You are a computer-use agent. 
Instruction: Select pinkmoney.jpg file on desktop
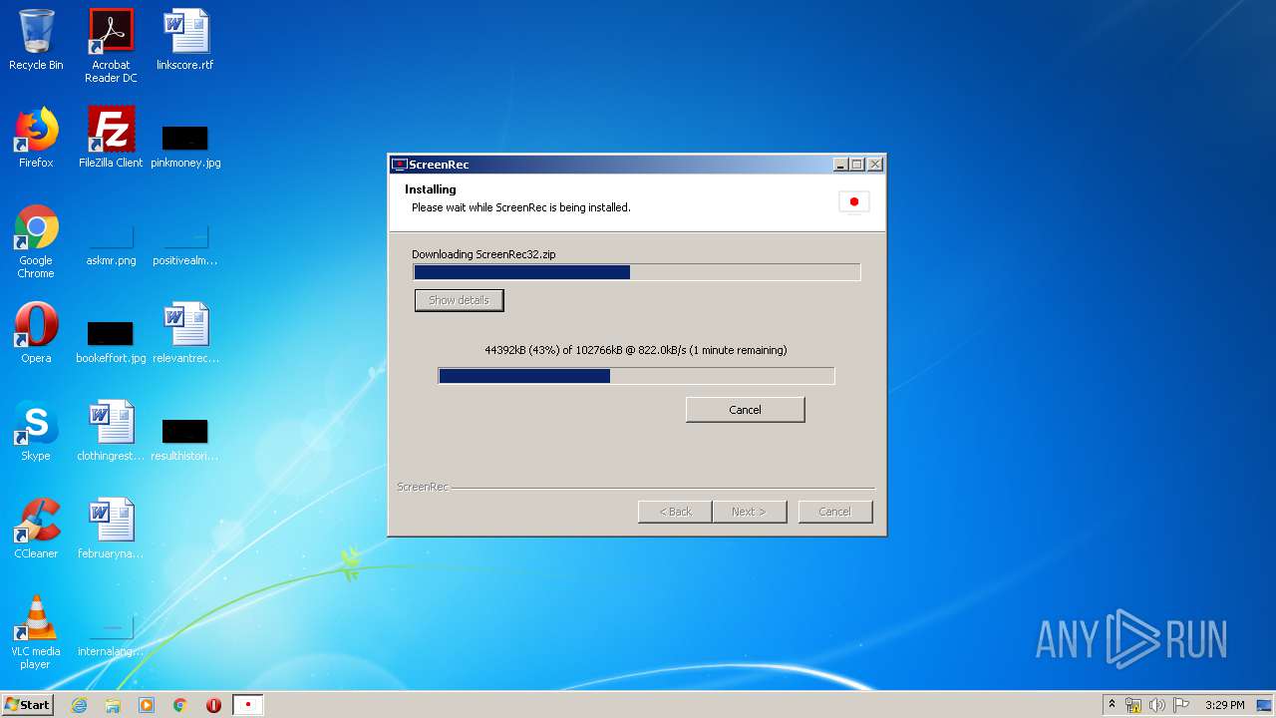[x=185, y=145]
